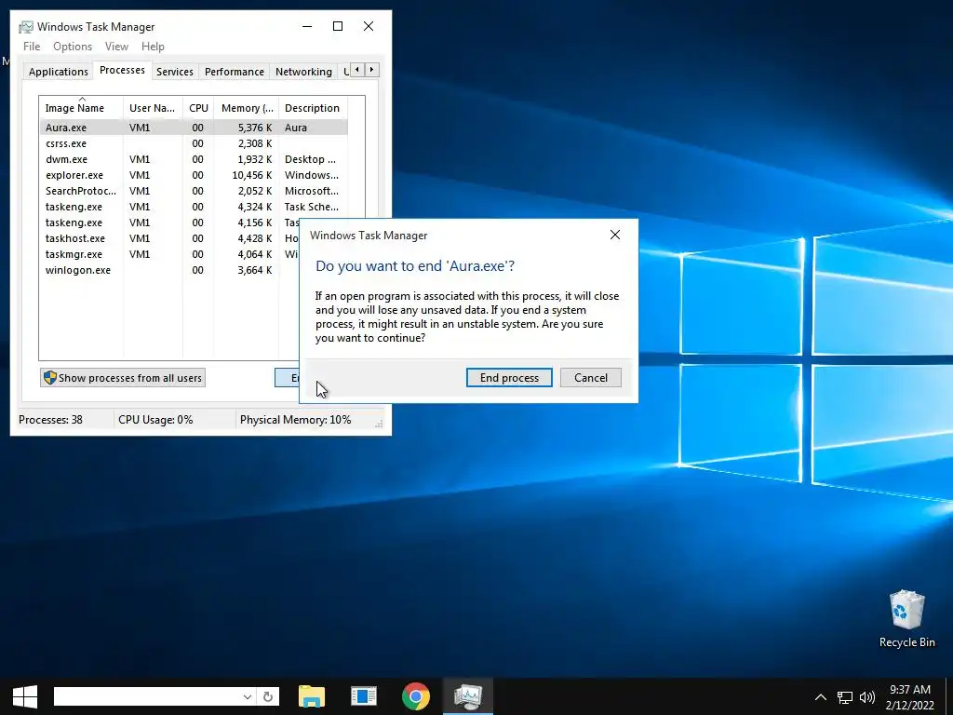Viewport: 953px width, 715px height.
Task: Open the Options menu
Action: [73, 47]
